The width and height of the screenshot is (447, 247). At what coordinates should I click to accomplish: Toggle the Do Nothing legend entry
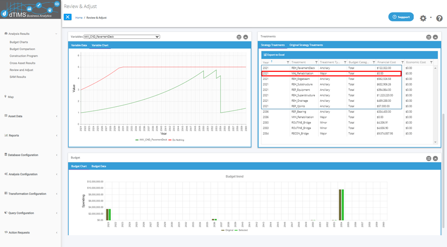[177, 140]
